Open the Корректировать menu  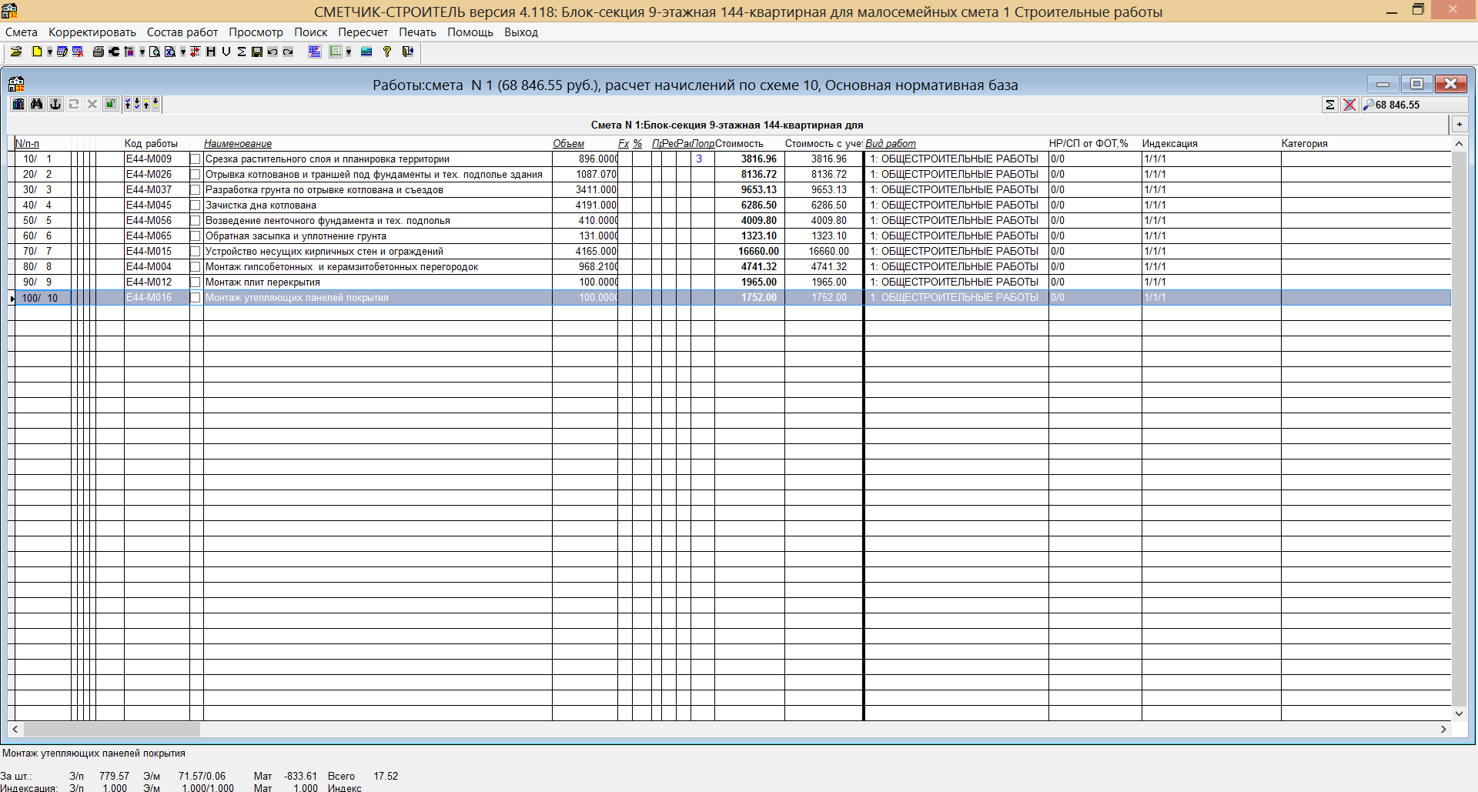point(92,32)
